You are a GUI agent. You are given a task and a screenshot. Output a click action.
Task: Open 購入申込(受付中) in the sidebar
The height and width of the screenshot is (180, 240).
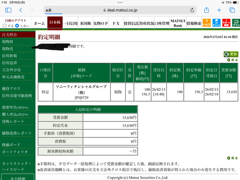[15, 114]
